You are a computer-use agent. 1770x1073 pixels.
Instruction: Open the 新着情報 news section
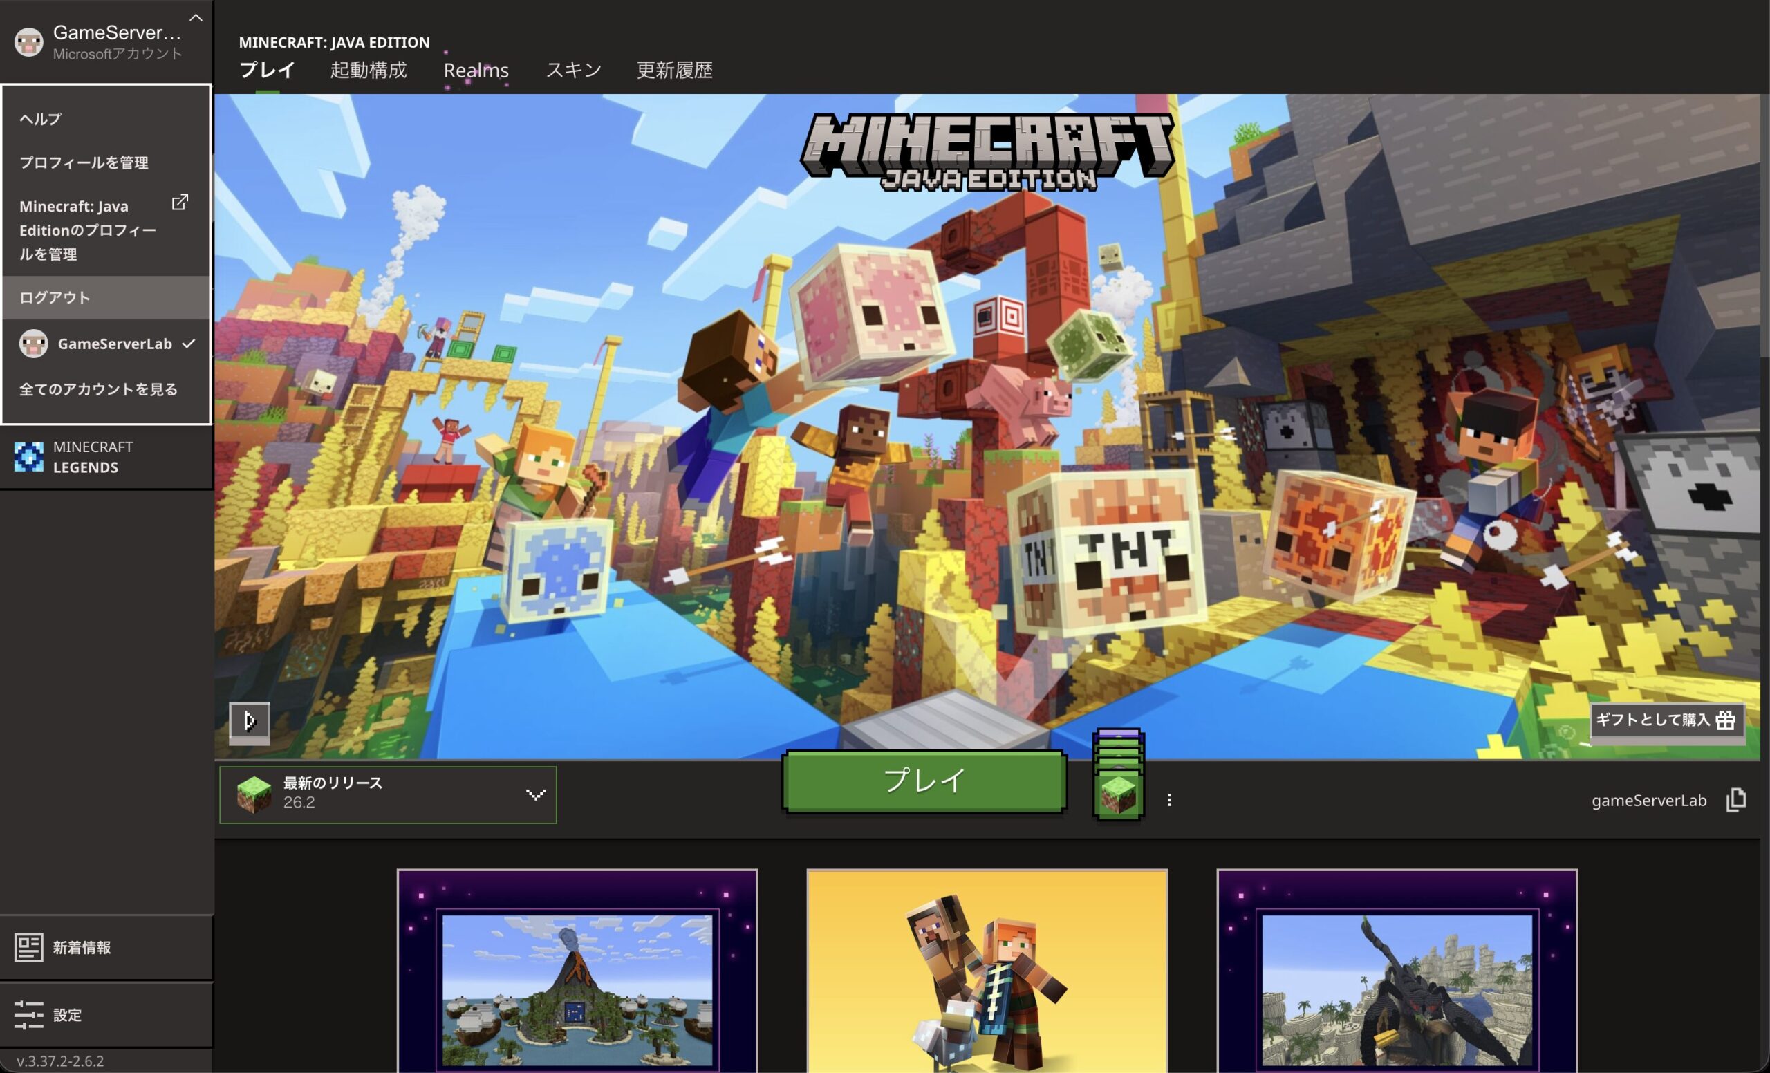pyautogui.click(x=106, y=947)
